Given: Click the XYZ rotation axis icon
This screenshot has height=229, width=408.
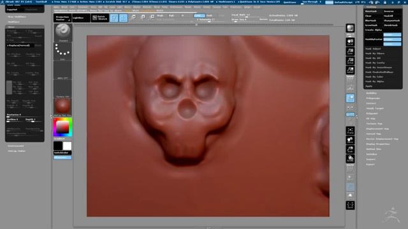Looking at the screenshot, I should point(350,114).
